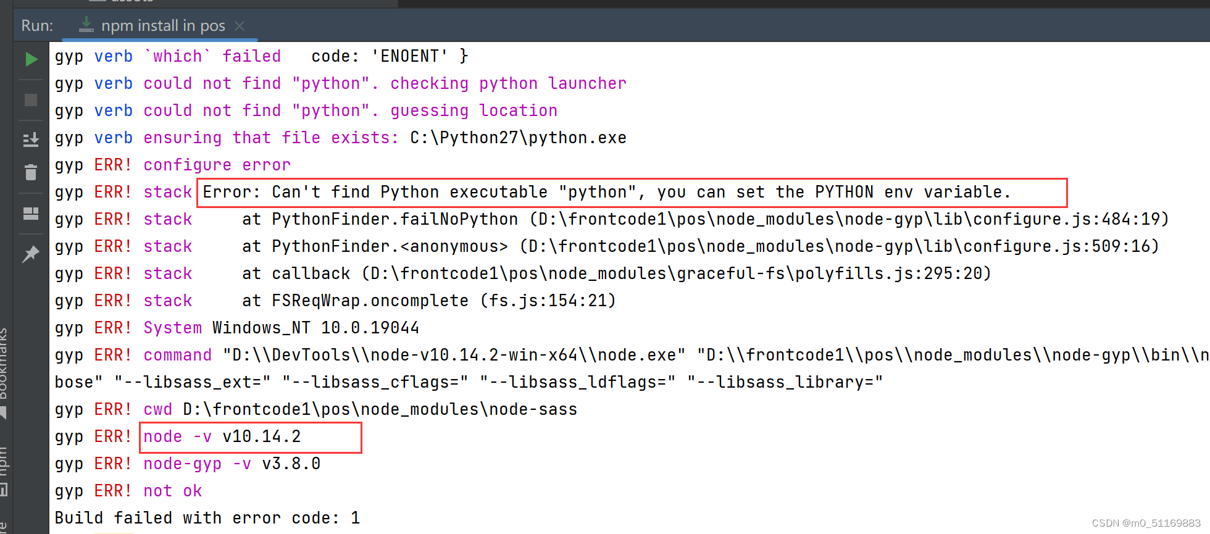The height and width of the screenshot is (534, 1210).
Task: Click the Clear All trash icon
Action: [x=31, y=172]
